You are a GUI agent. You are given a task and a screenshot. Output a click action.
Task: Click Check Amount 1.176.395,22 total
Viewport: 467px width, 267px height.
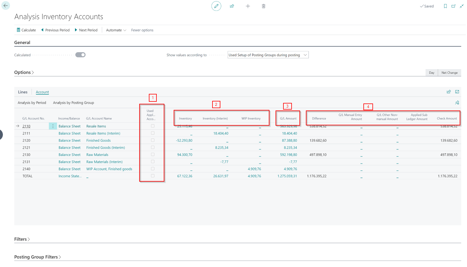[447, 176]
